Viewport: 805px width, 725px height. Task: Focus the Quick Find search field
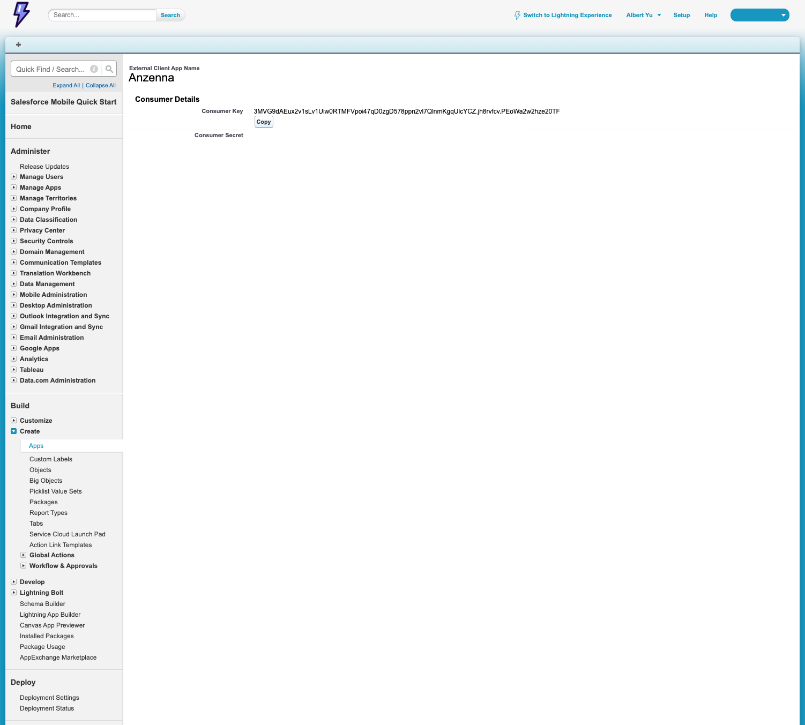51,69
